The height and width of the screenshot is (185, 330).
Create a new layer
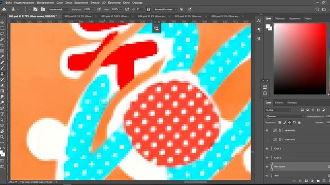click(324, 181)
